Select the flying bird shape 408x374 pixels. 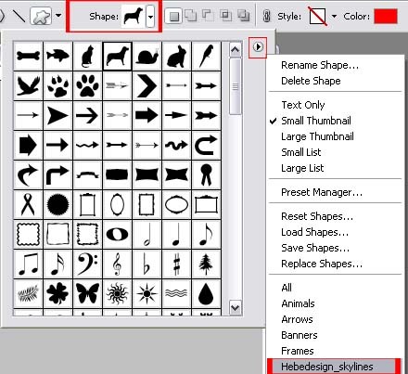[28, 85]
